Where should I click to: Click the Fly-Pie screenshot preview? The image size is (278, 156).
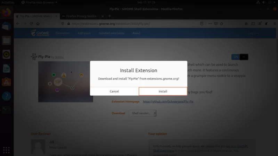(66, 82)
